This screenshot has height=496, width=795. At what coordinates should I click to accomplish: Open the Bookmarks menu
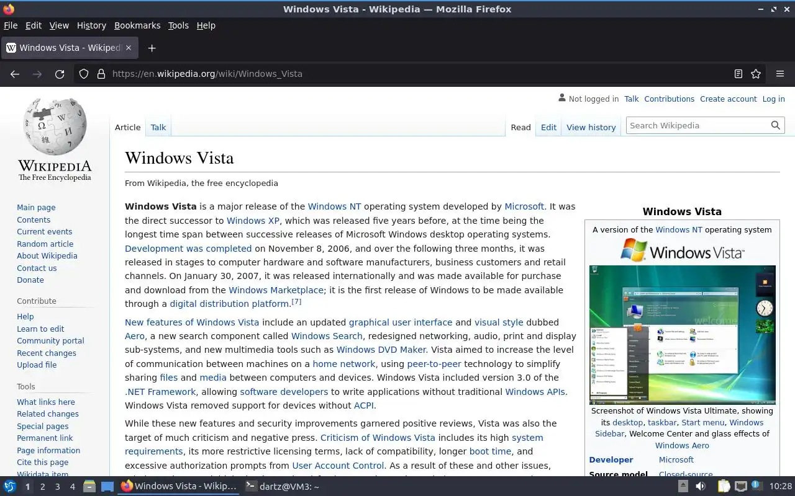[137, 25]
